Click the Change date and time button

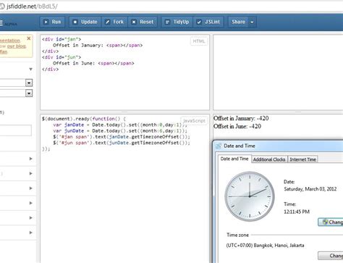331,222
